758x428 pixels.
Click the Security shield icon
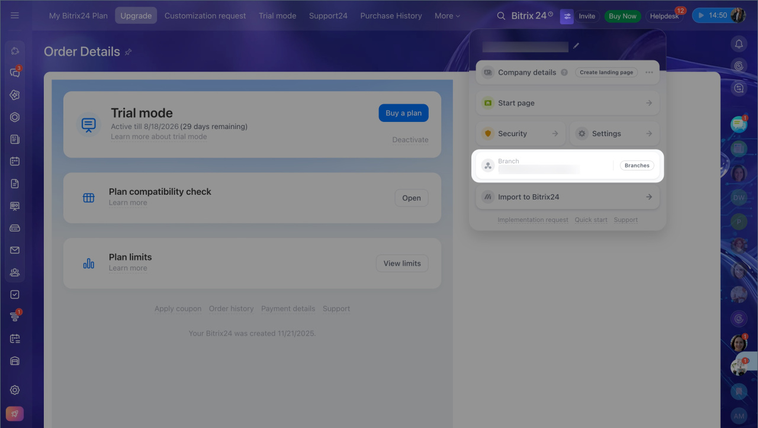pyautogui.click(x=488, y=134)
